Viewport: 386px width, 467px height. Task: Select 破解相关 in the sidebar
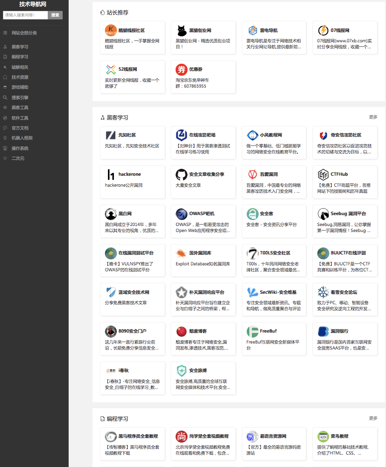[19, 67]
